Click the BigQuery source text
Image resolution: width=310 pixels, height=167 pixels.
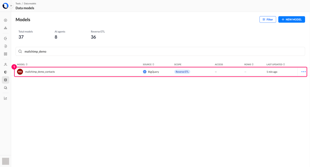click(153, 72)
